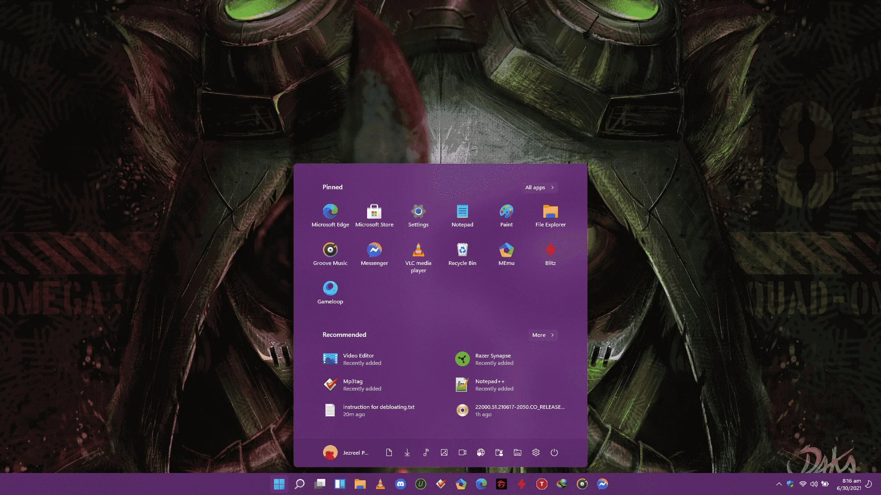This screenshot has width=881, height=495.
Task: Open the pinned Recycle Bin tile
Action: [x=463, y=254]
